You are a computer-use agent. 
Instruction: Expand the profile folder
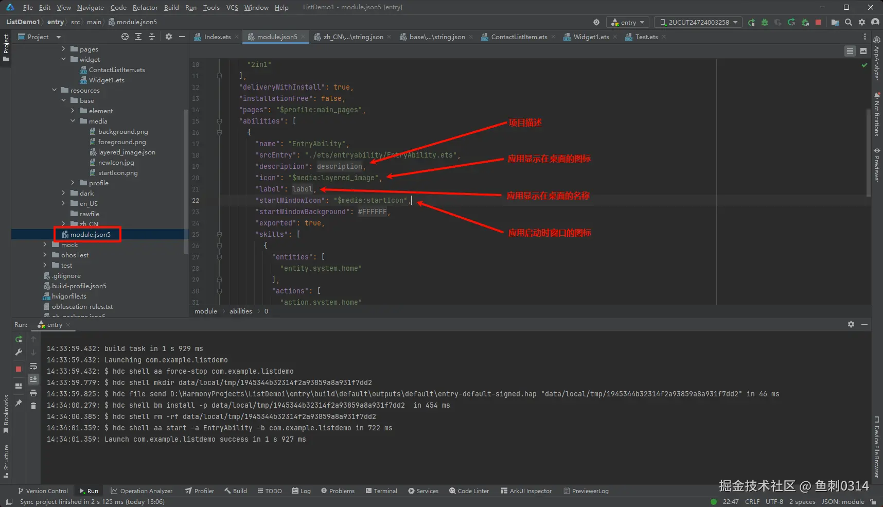point(73,183)
